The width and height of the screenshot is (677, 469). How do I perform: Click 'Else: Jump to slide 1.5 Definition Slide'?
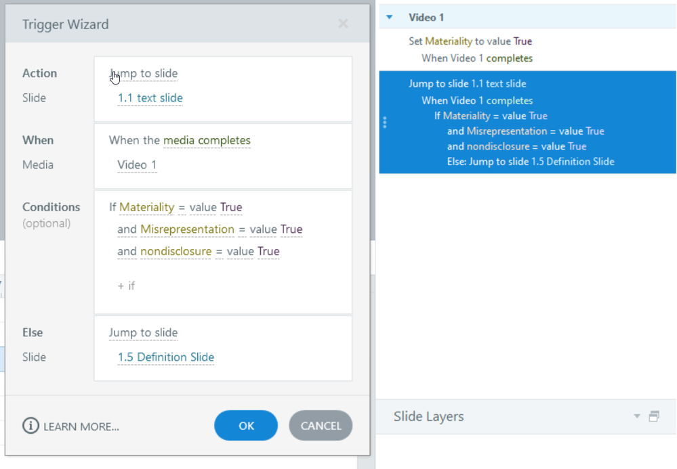click(x=531, y=162)
